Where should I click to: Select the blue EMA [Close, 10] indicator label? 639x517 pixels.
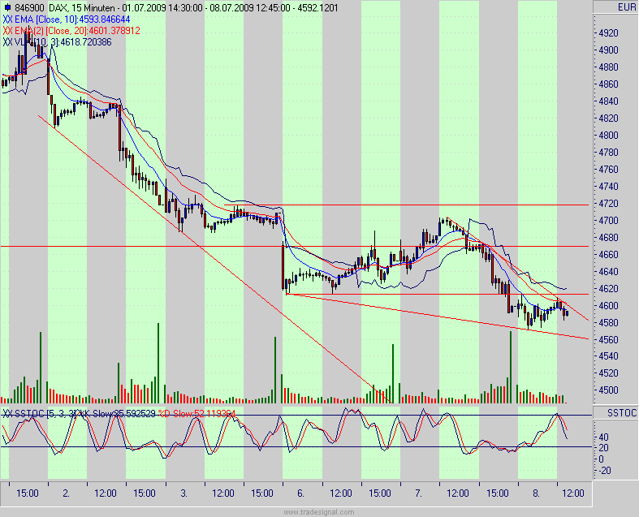tap(67, 19)
